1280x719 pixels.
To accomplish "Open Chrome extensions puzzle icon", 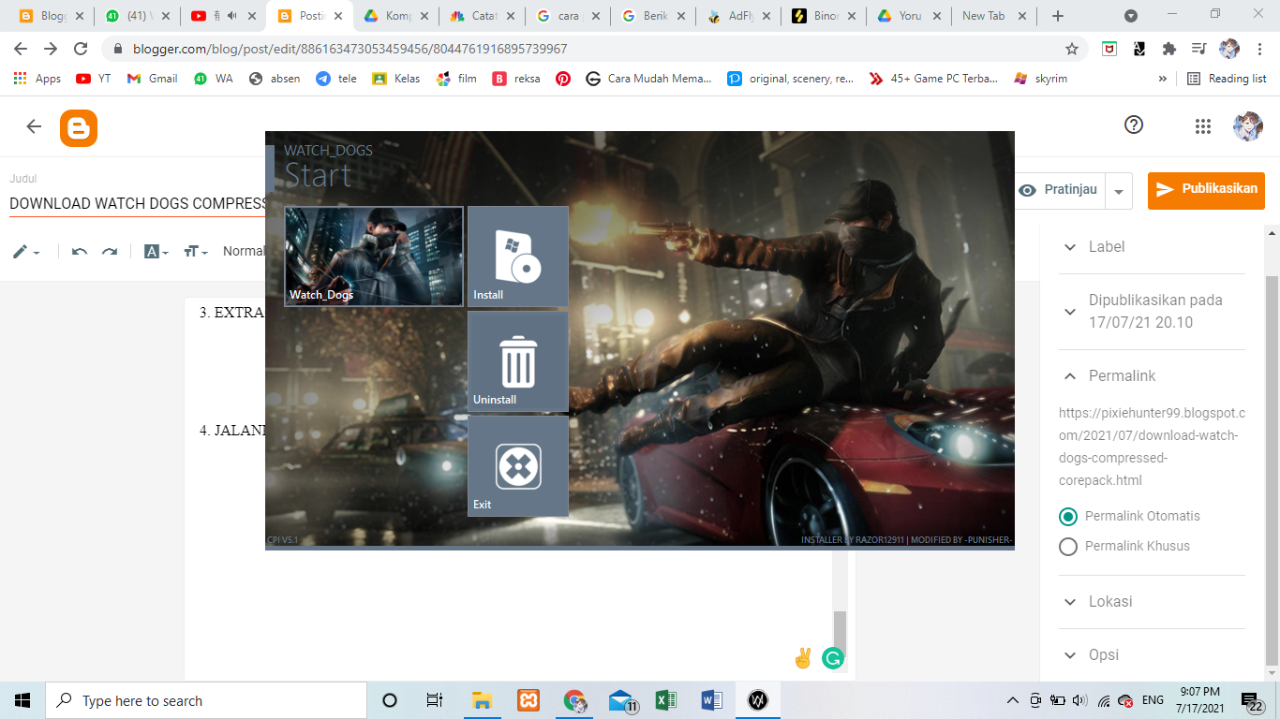I will coord(1168,49).
